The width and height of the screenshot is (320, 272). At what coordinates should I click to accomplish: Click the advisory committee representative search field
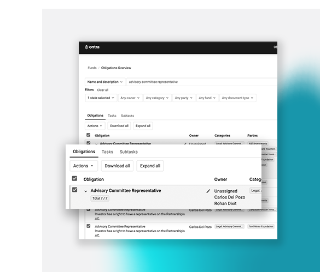pyautogui.click(x=202, y=82)
